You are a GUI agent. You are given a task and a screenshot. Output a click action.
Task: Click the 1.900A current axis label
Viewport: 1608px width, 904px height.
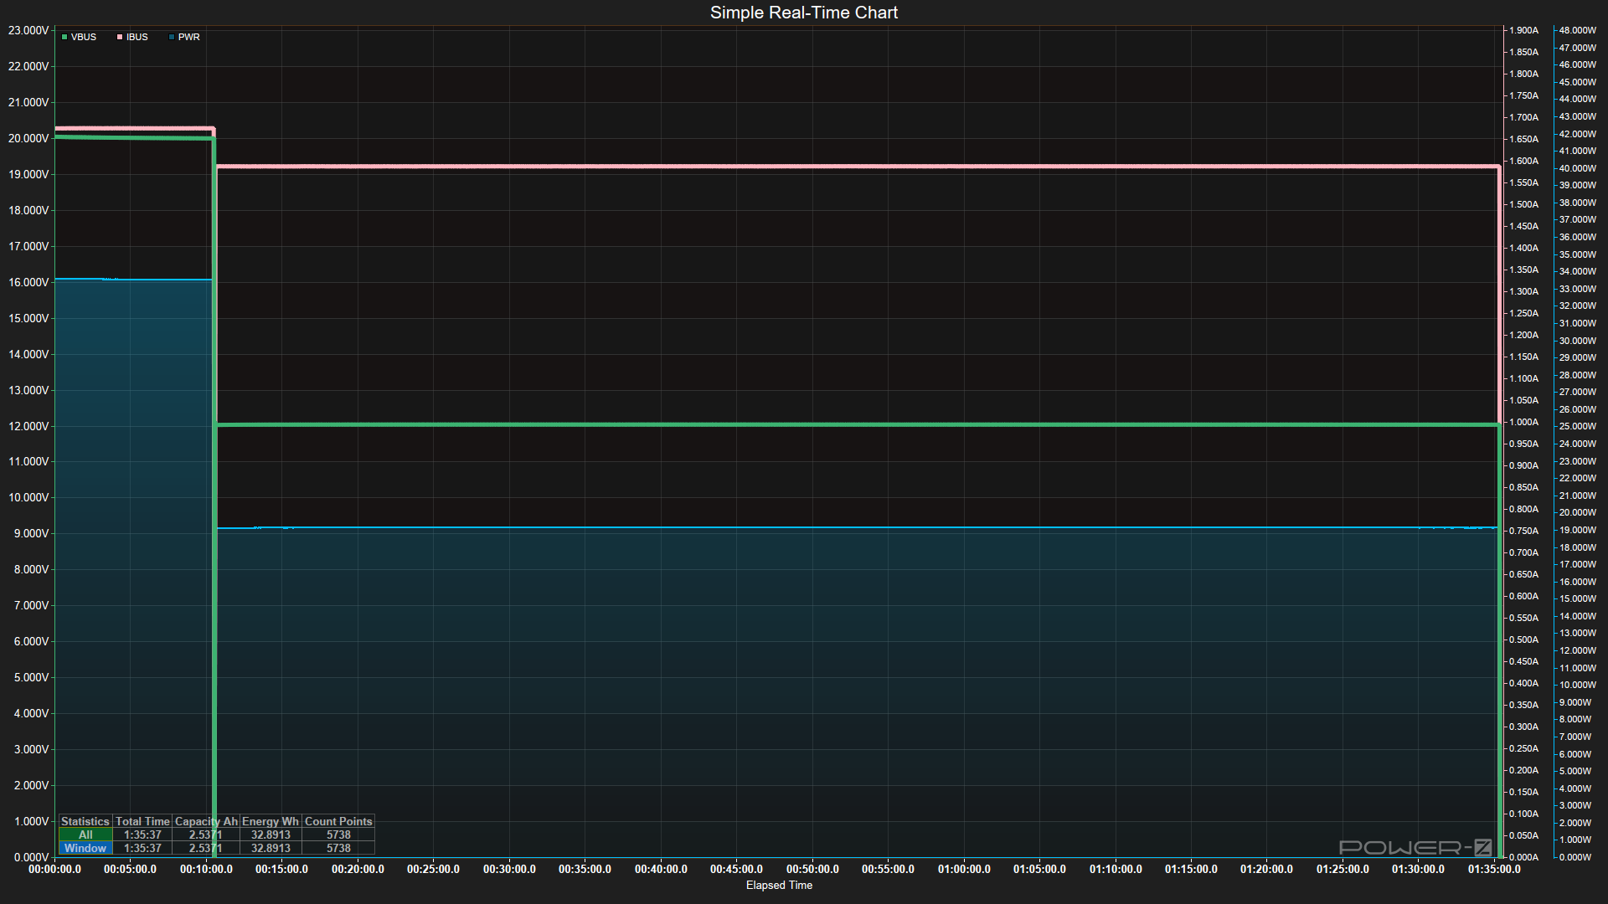coord(1523,30)
